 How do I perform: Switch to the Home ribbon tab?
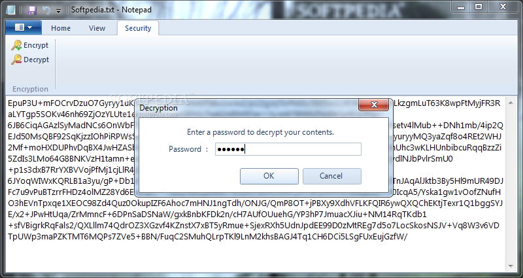pyautogui.click(x=61, y=28)
